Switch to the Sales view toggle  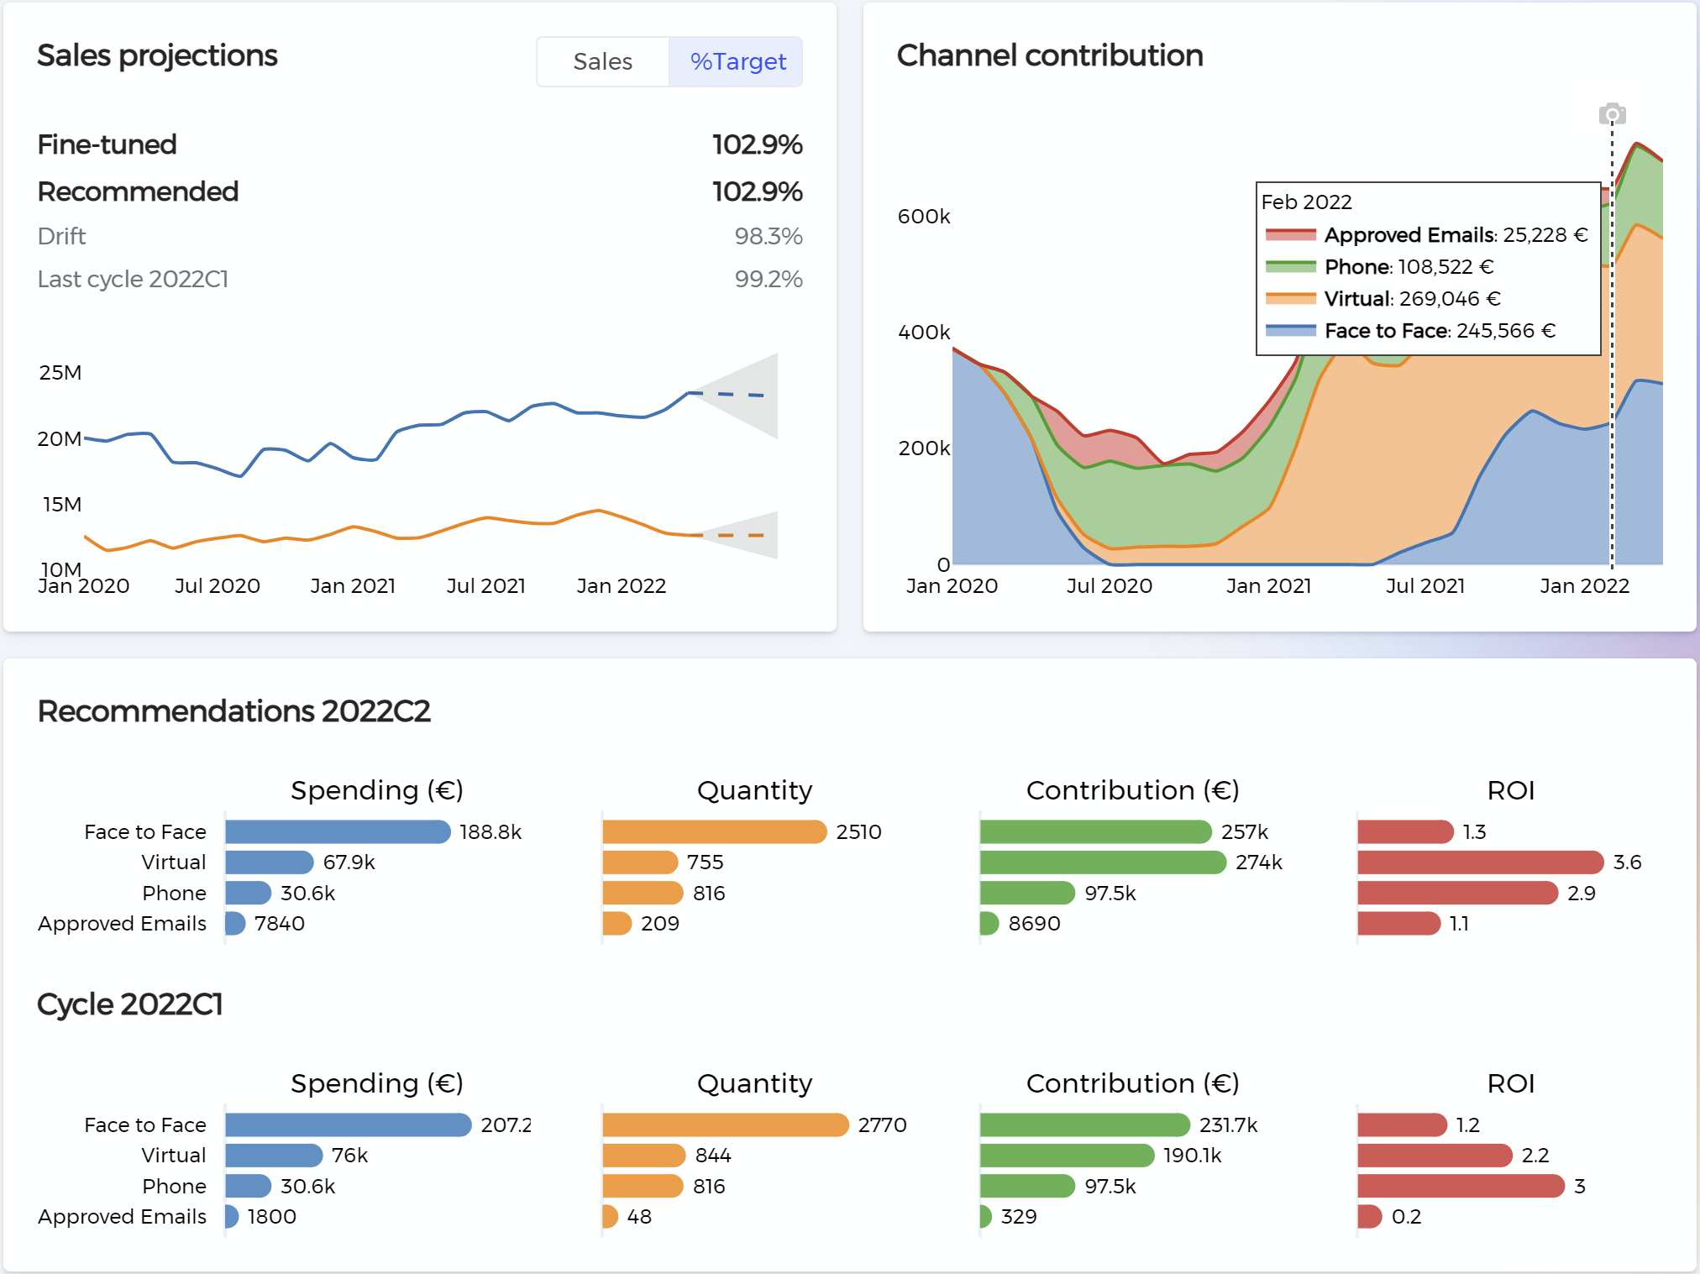click(603, 61)
